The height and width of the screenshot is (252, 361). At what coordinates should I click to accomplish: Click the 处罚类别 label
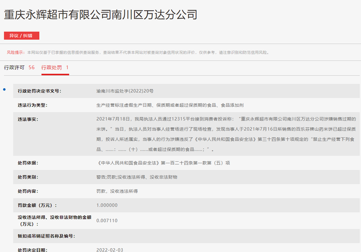tap(28, 177)
